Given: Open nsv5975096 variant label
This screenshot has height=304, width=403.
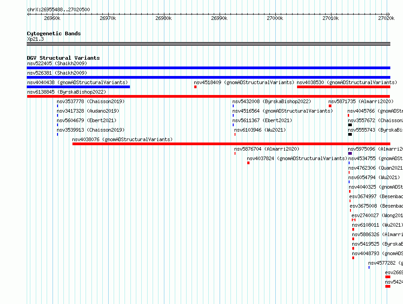Looking at the screenshot, I should pyautogui.click(x=375, y=149).
